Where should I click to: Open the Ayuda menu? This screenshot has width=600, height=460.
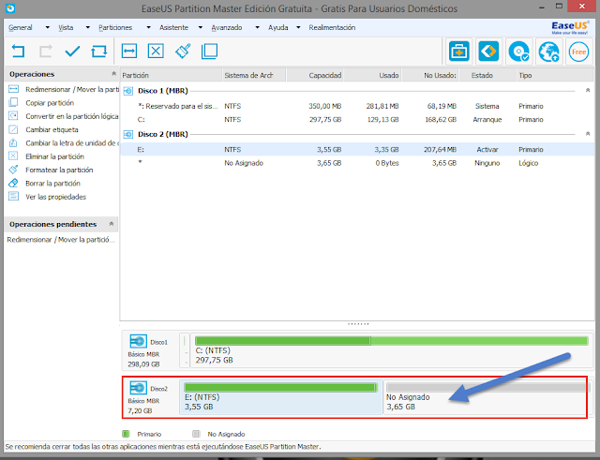278,27
